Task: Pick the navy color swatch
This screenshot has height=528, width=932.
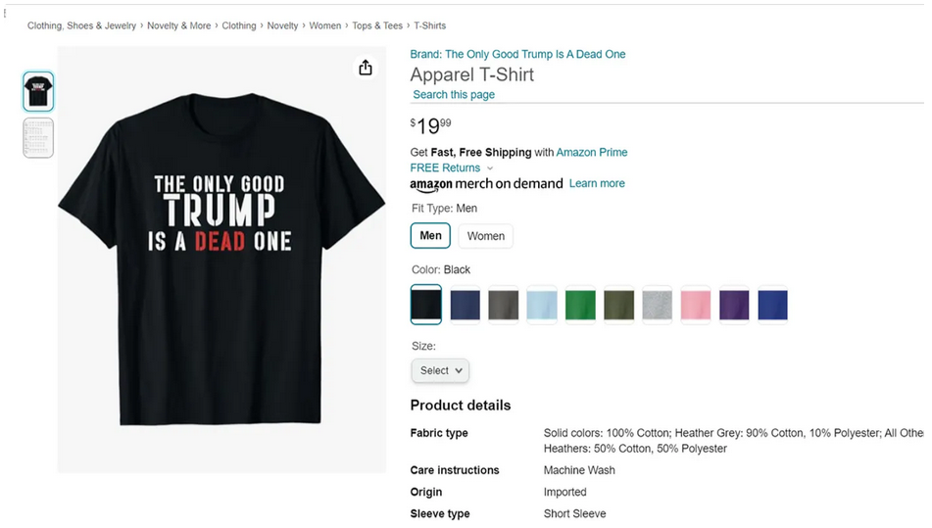Action: coord(465,305)
